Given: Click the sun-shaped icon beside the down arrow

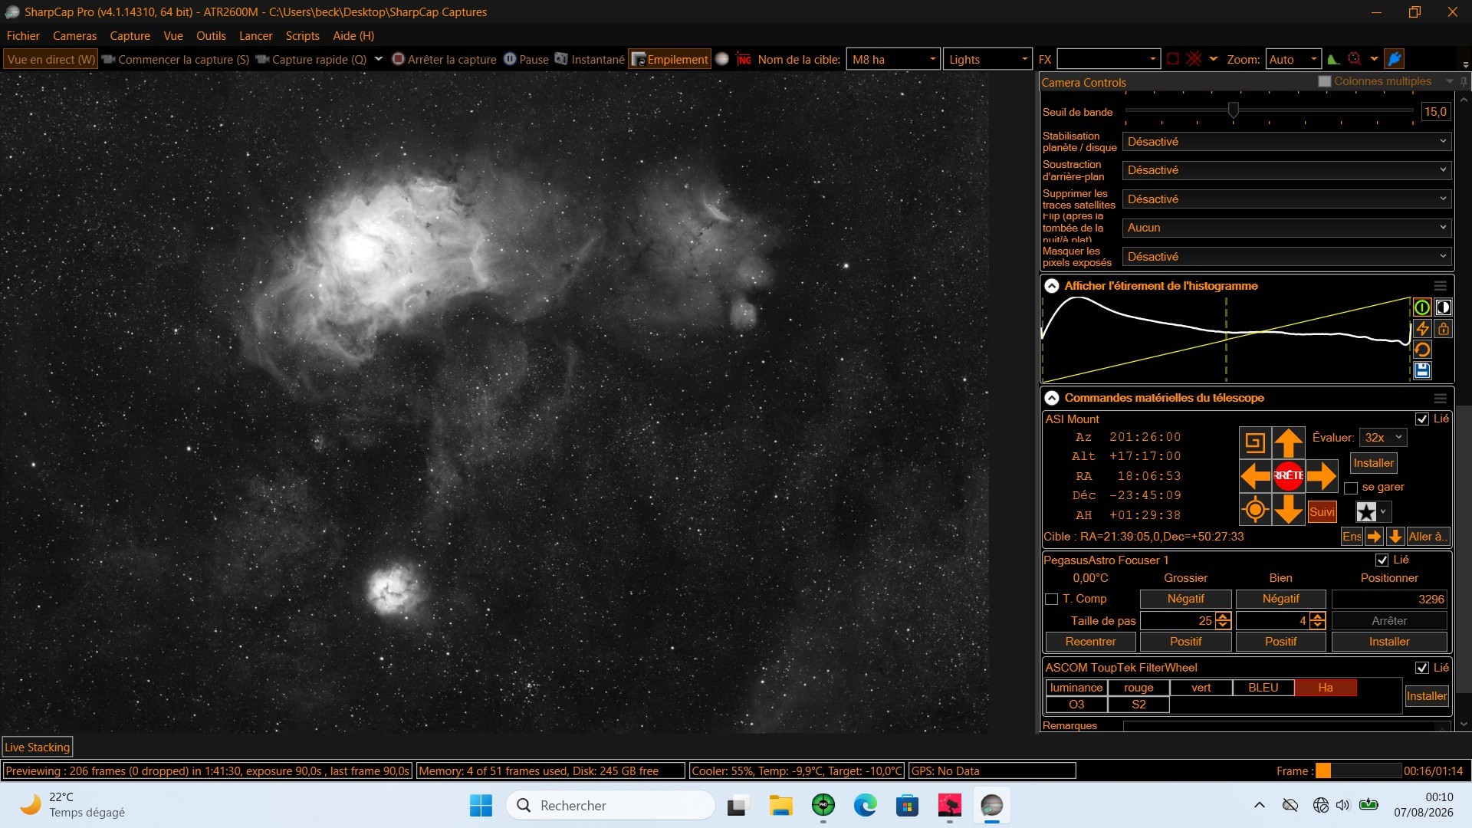Looking at the screenshot, I should (x=1255, y=509).
